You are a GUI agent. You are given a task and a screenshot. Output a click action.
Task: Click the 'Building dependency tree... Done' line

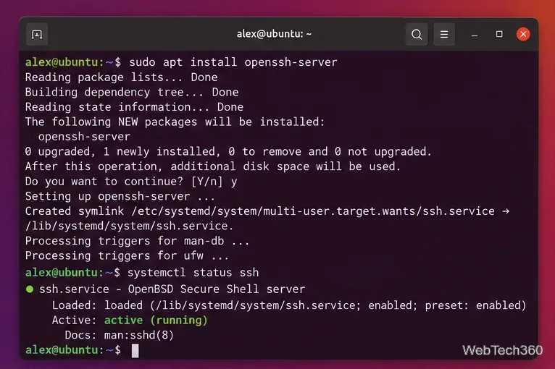pyautogui.click(x=132, y=93)
